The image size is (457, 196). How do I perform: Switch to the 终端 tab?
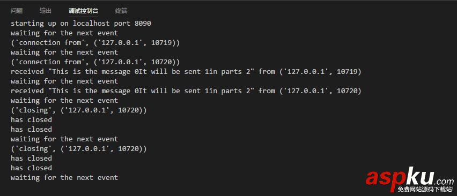pyautogui.click(x=121, y=11)
